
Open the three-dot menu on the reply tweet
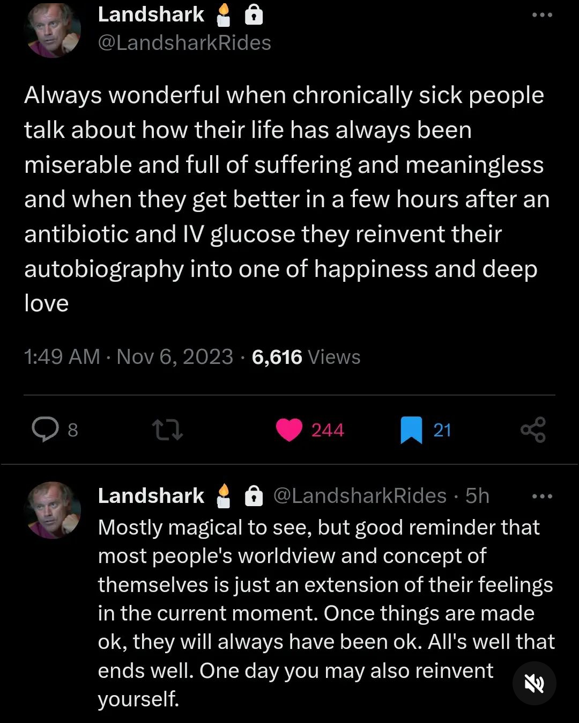click(542, 496)
